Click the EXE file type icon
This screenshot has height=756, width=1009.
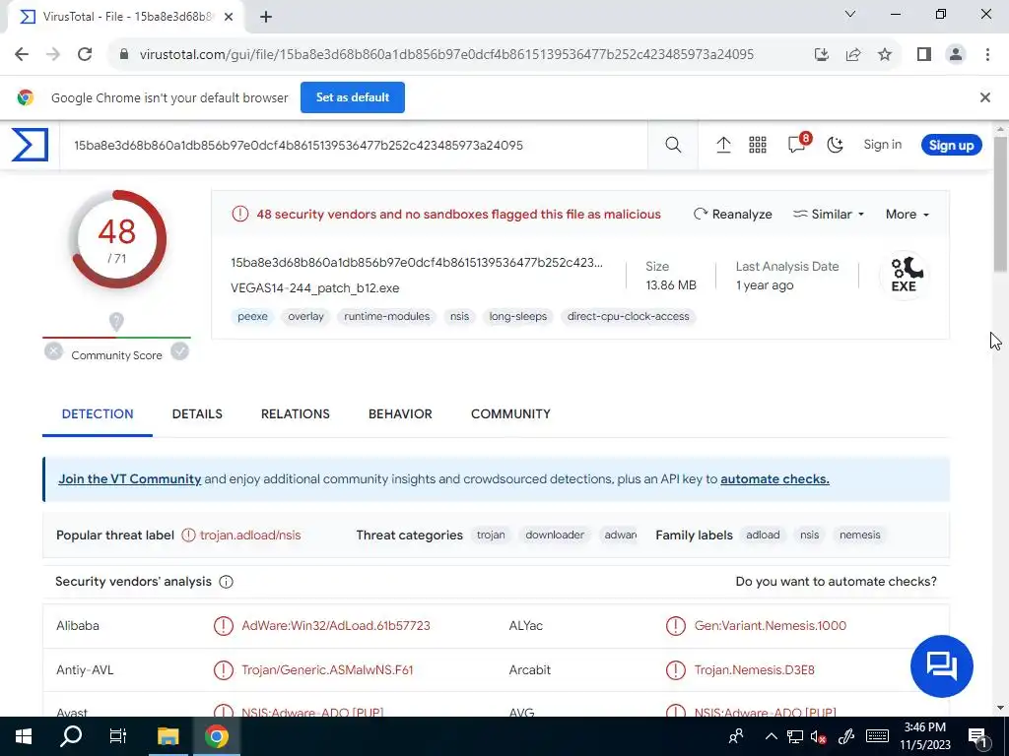[x=905, y=276]
